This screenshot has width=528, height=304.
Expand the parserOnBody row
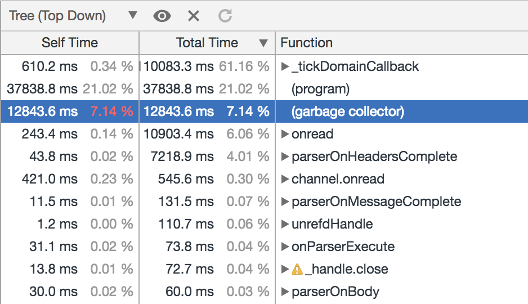point(285,292)
